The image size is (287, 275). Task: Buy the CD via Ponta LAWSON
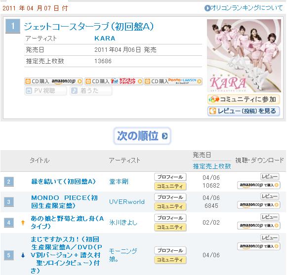point(173,81)
